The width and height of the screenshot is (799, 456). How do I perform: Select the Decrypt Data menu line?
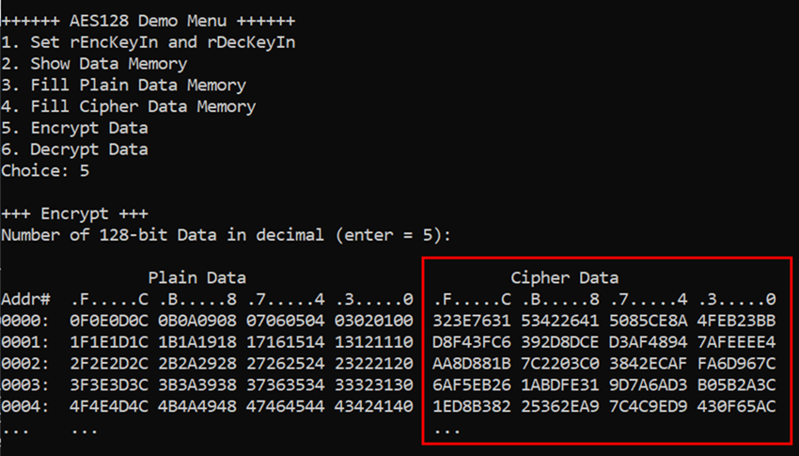[x=74, y=149]
